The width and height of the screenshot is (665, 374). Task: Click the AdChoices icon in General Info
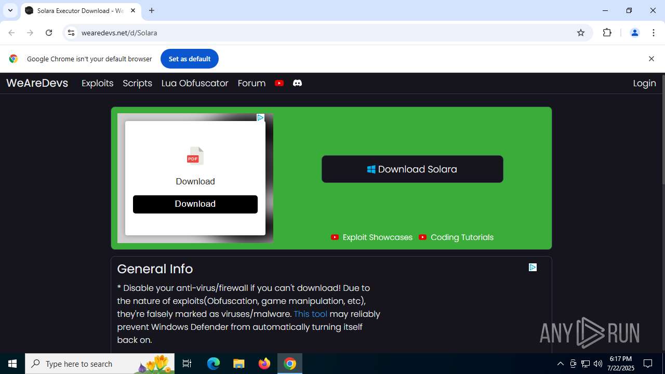coord(533,267)
